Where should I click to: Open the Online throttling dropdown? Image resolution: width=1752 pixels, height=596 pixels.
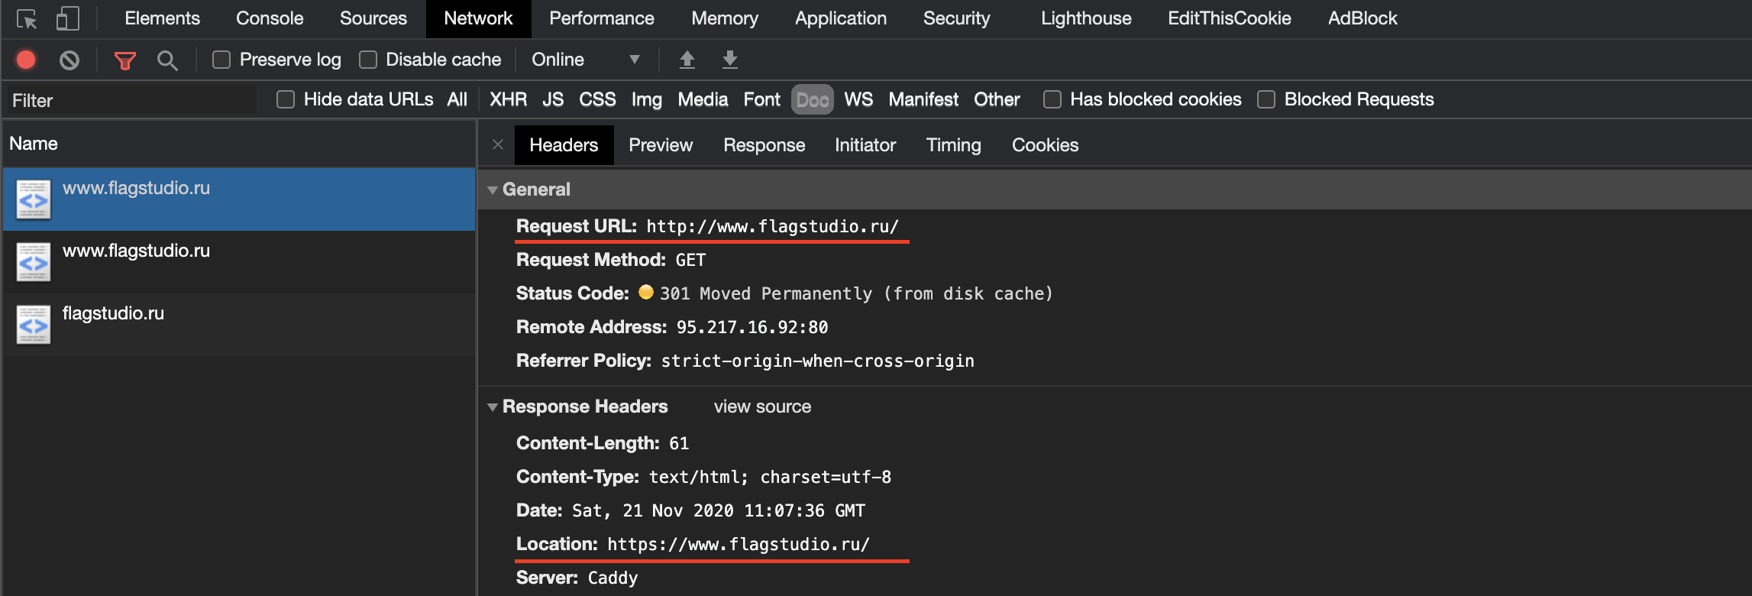coord(585,60)
